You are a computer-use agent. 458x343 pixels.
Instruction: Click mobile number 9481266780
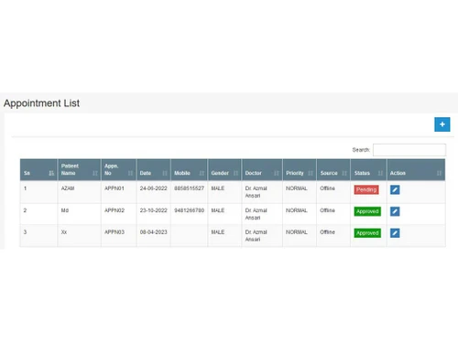189,210
